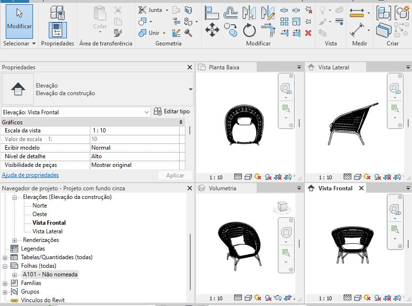Click the Linework tool in Vista panel
412x306 pixels.
tap(339, 22)
